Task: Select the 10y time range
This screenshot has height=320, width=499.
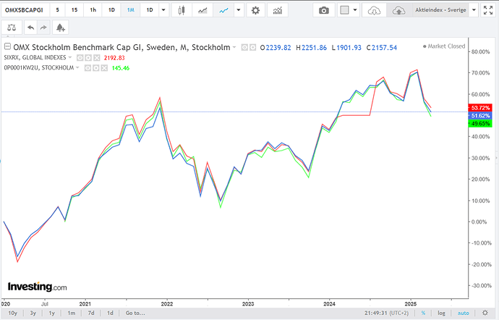Action: 11,313
